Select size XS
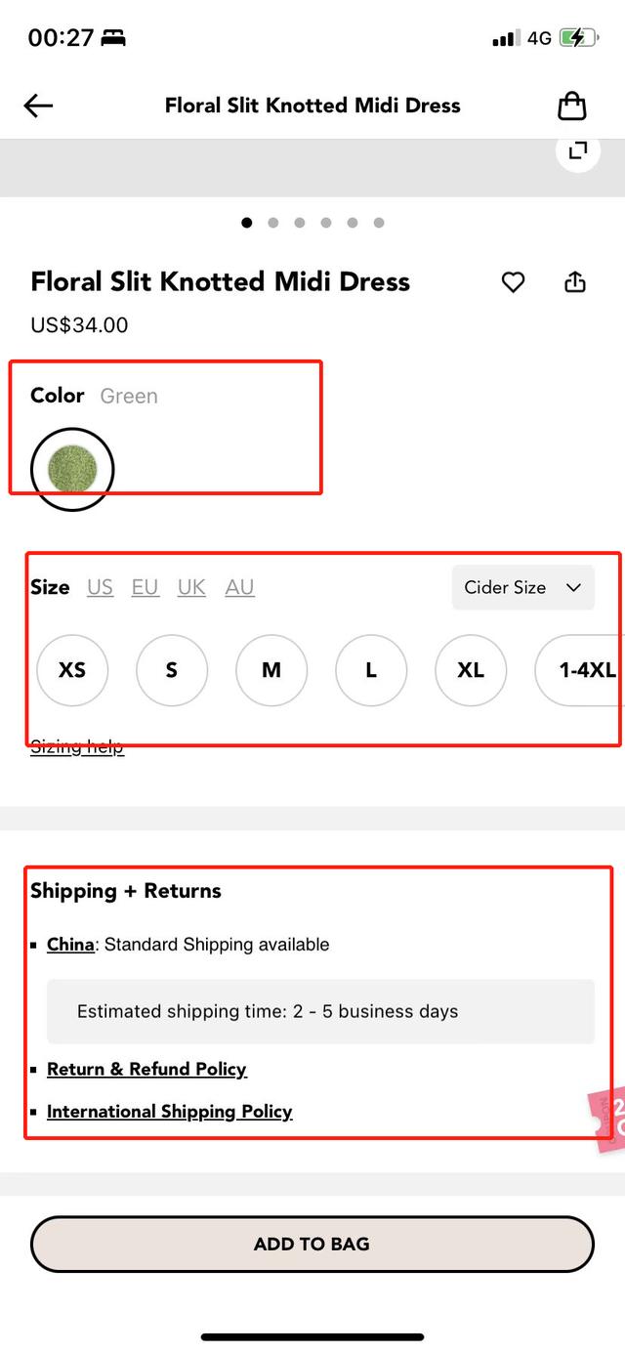This screenshot has width=625, height=1353. (72, 670)
